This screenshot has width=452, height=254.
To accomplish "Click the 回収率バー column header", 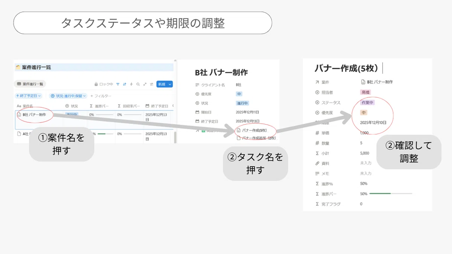I will click(129, 106).
